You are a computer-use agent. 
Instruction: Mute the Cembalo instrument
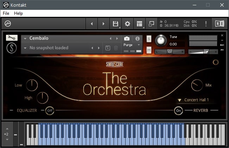pos(149,50)
